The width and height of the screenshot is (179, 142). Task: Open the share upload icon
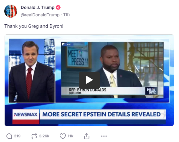coord(87,136)
